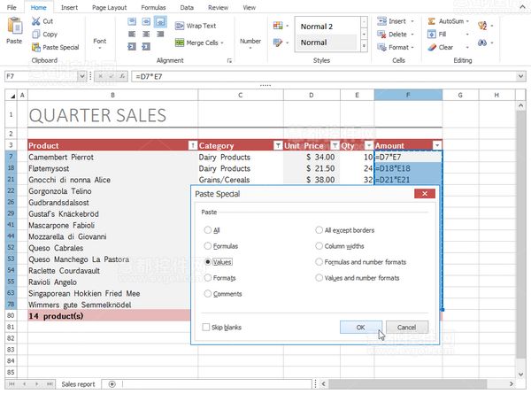The height and width of the screenshot is (394, 531).
Task: Select the Values radio button
Action: click(x=208, y=262)
